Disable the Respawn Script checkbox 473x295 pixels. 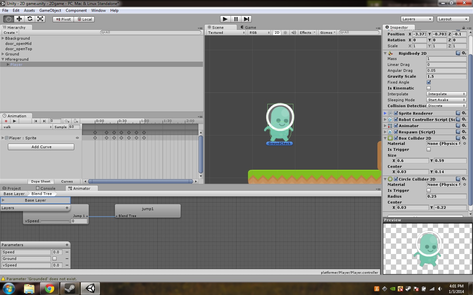pyautogui.click(x=396, y=132)
